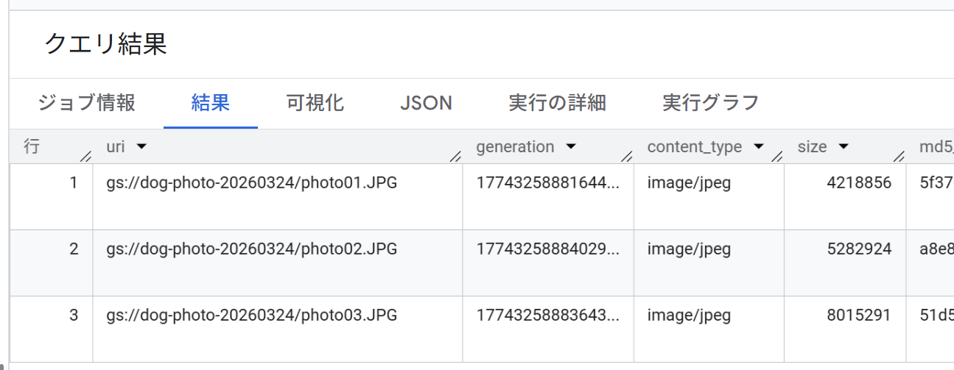This screenshot has height=370, width=954.
Task: Select the photo01.JPG uri cell
Action: click(251, 183)
